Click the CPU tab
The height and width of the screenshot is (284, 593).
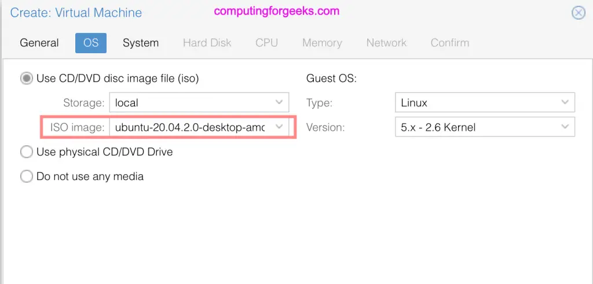266,43
